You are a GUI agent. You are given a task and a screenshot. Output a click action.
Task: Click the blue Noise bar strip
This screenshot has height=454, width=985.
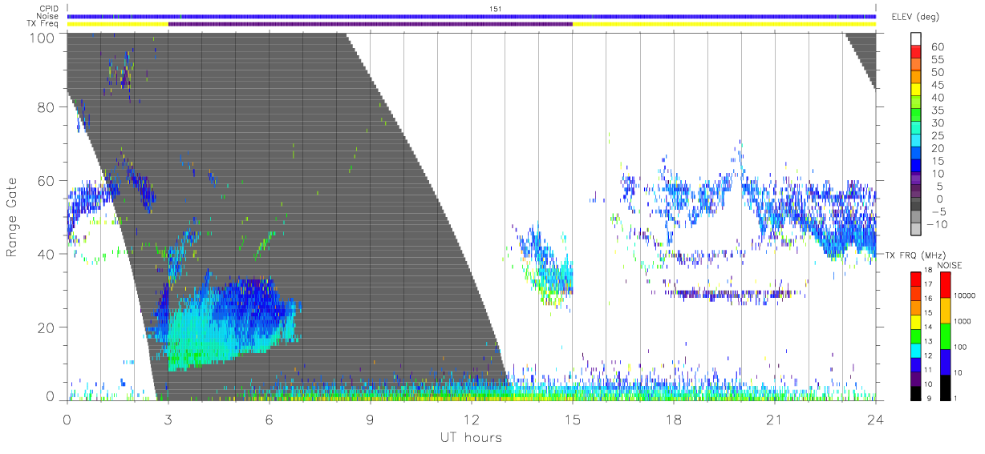(x=472, y=17)
